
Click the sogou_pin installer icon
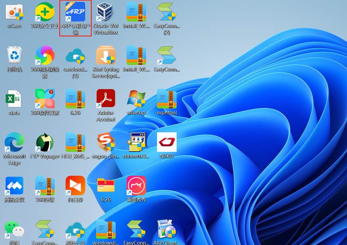tap(106, 143)
